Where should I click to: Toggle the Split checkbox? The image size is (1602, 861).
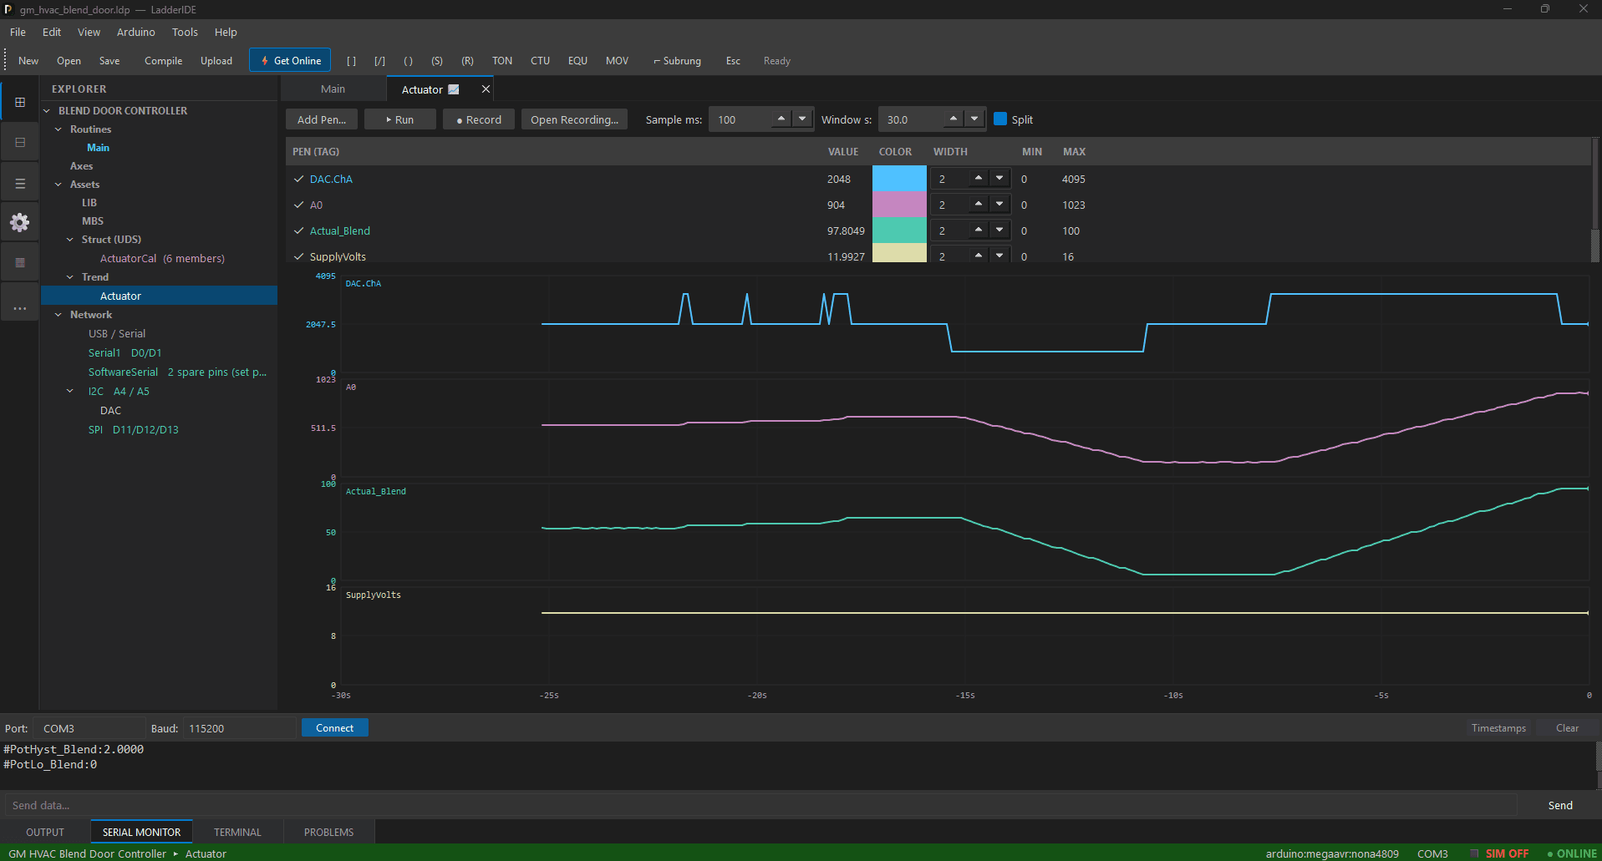tap(999, 119)
